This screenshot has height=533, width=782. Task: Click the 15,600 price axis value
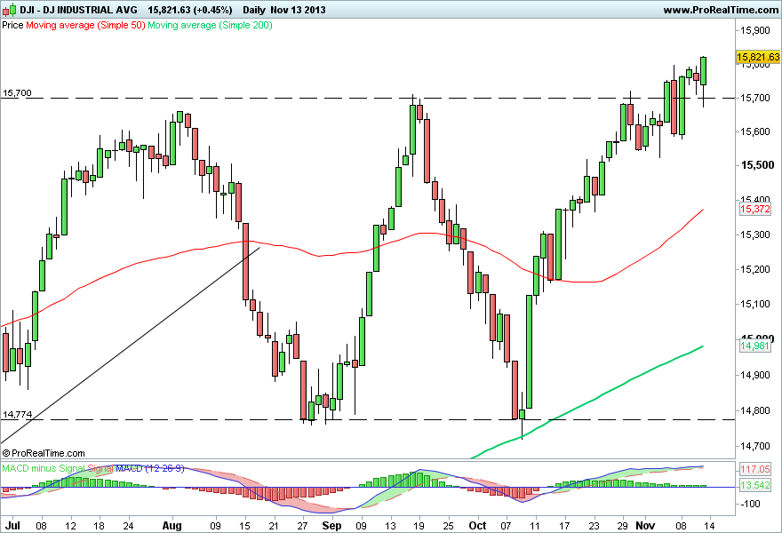tap(754, 132)
